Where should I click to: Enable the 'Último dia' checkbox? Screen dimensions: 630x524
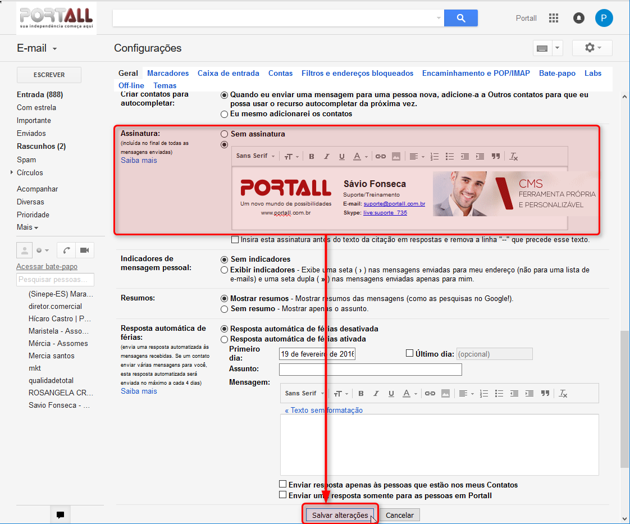coord(409,354)
